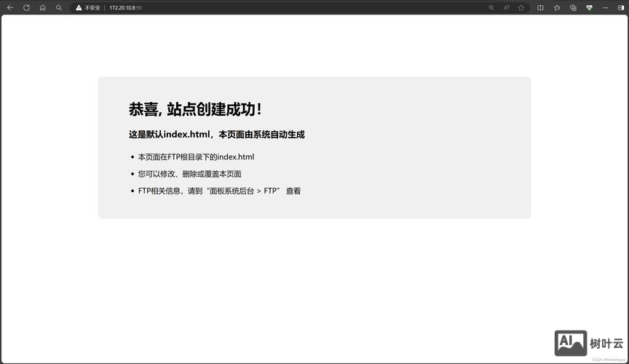
Task: Add page to favorites with star icon
Action: 521,7
